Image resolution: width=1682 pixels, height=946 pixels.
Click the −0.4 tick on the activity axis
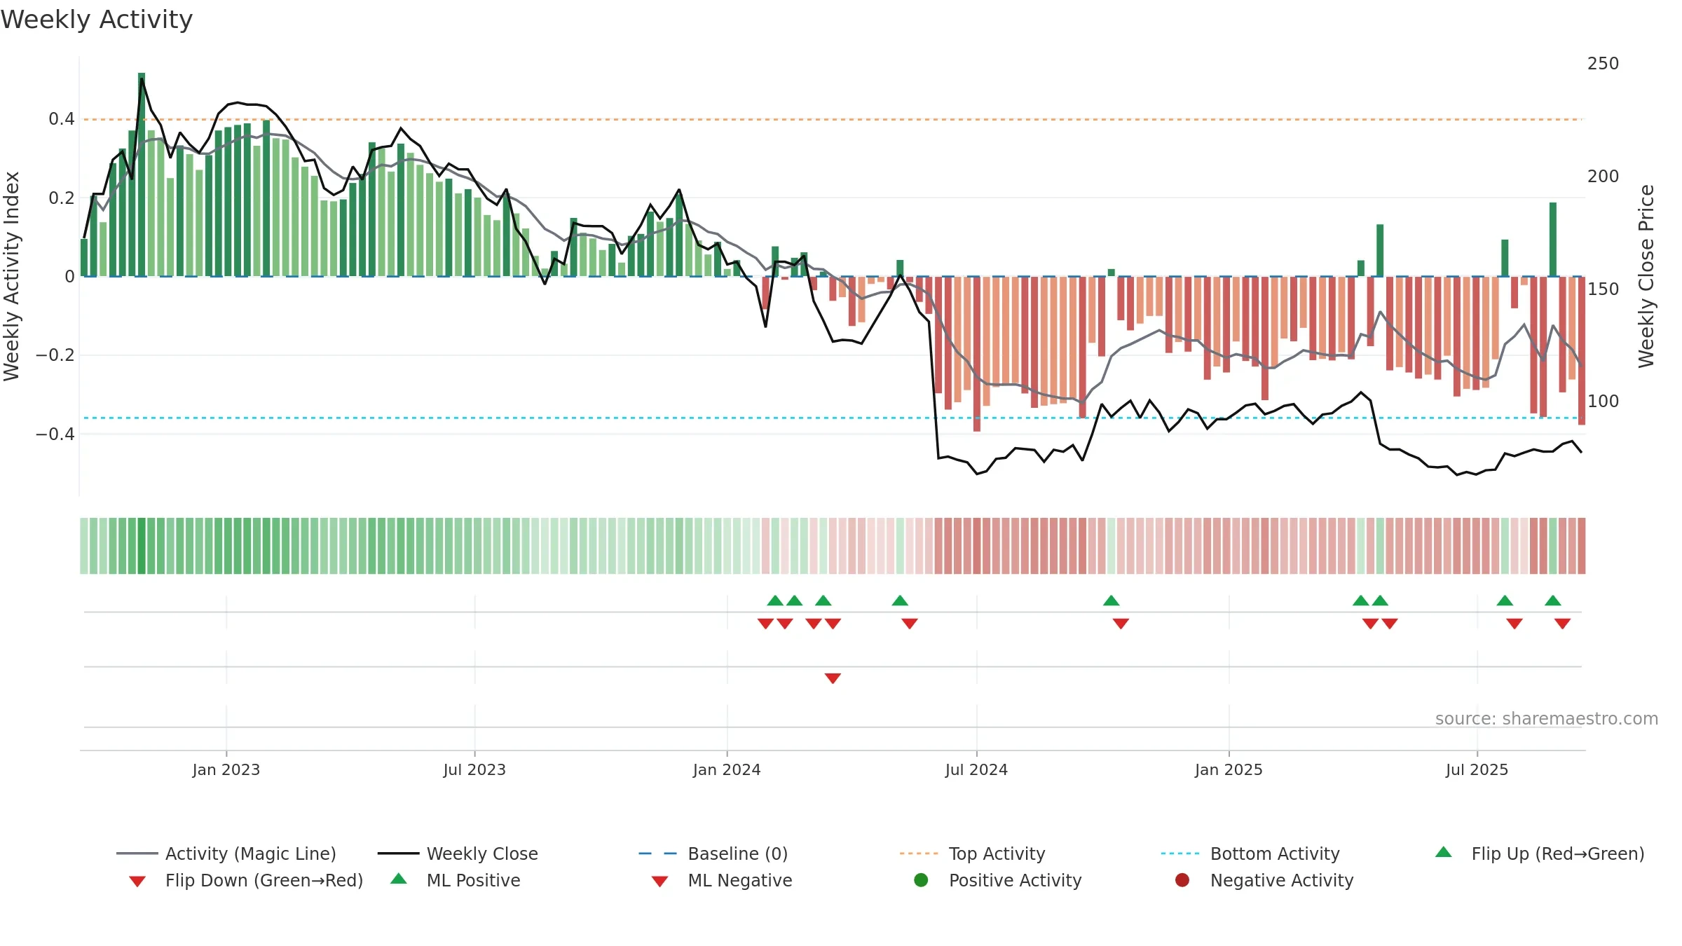[x=55, y=434]
